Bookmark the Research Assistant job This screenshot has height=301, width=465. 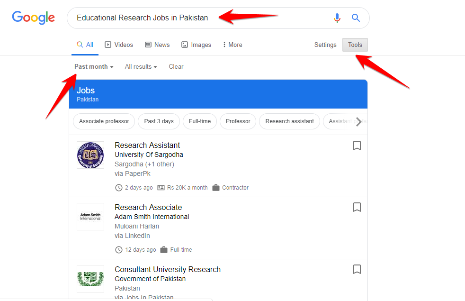[x=357, y=146]
